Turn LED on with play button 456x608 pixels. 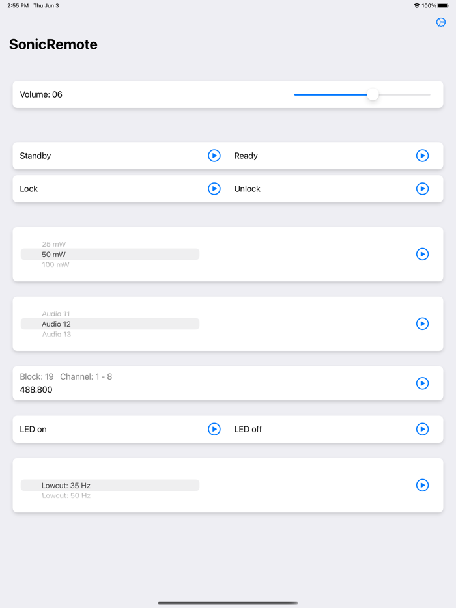click(214, 429)
